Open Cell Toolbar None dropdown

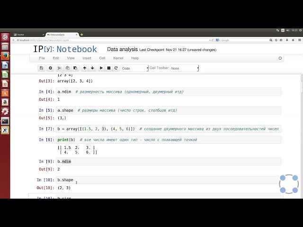pyautogui.click(x=184, y=68)
